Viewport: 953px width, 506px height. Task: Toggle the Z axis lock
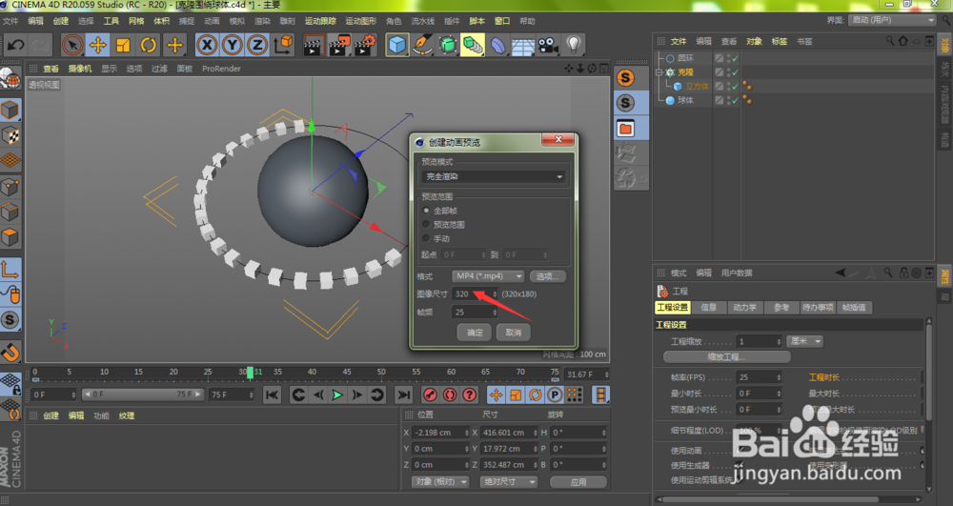coord(257,45)
